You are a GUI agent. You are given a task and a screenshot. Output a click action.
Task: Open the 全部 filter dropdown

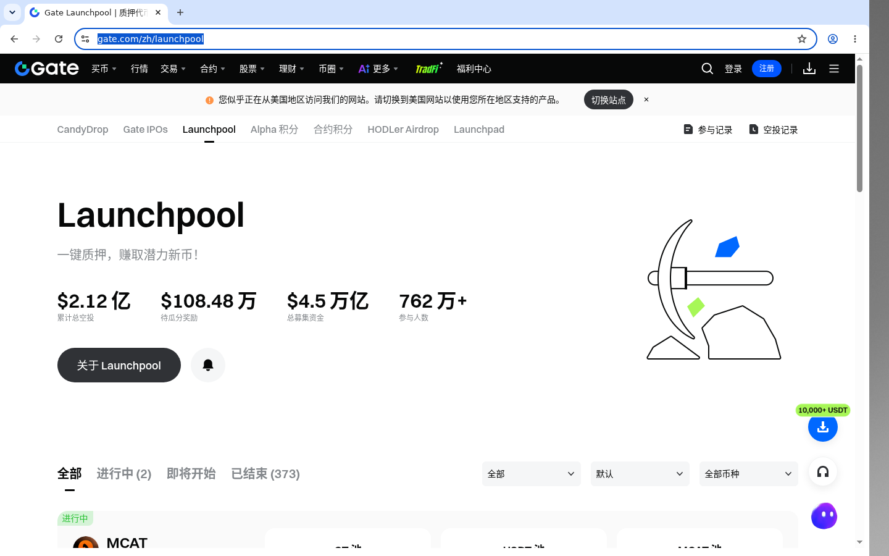(x=532, y=474)
